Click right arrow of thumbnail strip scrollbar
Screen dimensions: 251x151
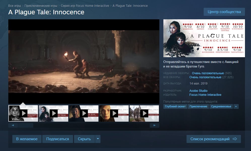(x=155, y=125)
